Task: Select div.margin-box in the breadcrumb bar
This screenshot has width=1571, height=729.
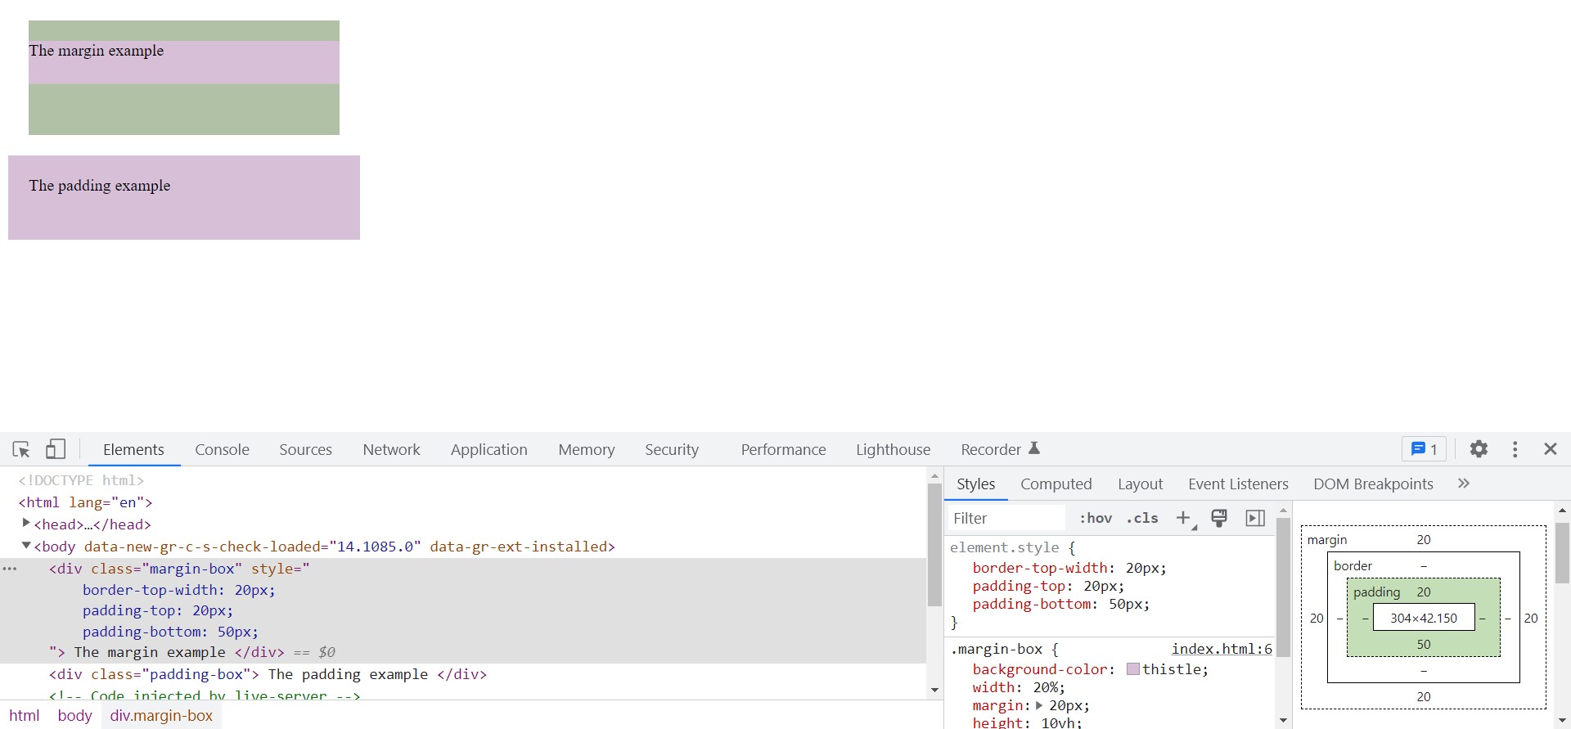Action: [x=161, y=715]
